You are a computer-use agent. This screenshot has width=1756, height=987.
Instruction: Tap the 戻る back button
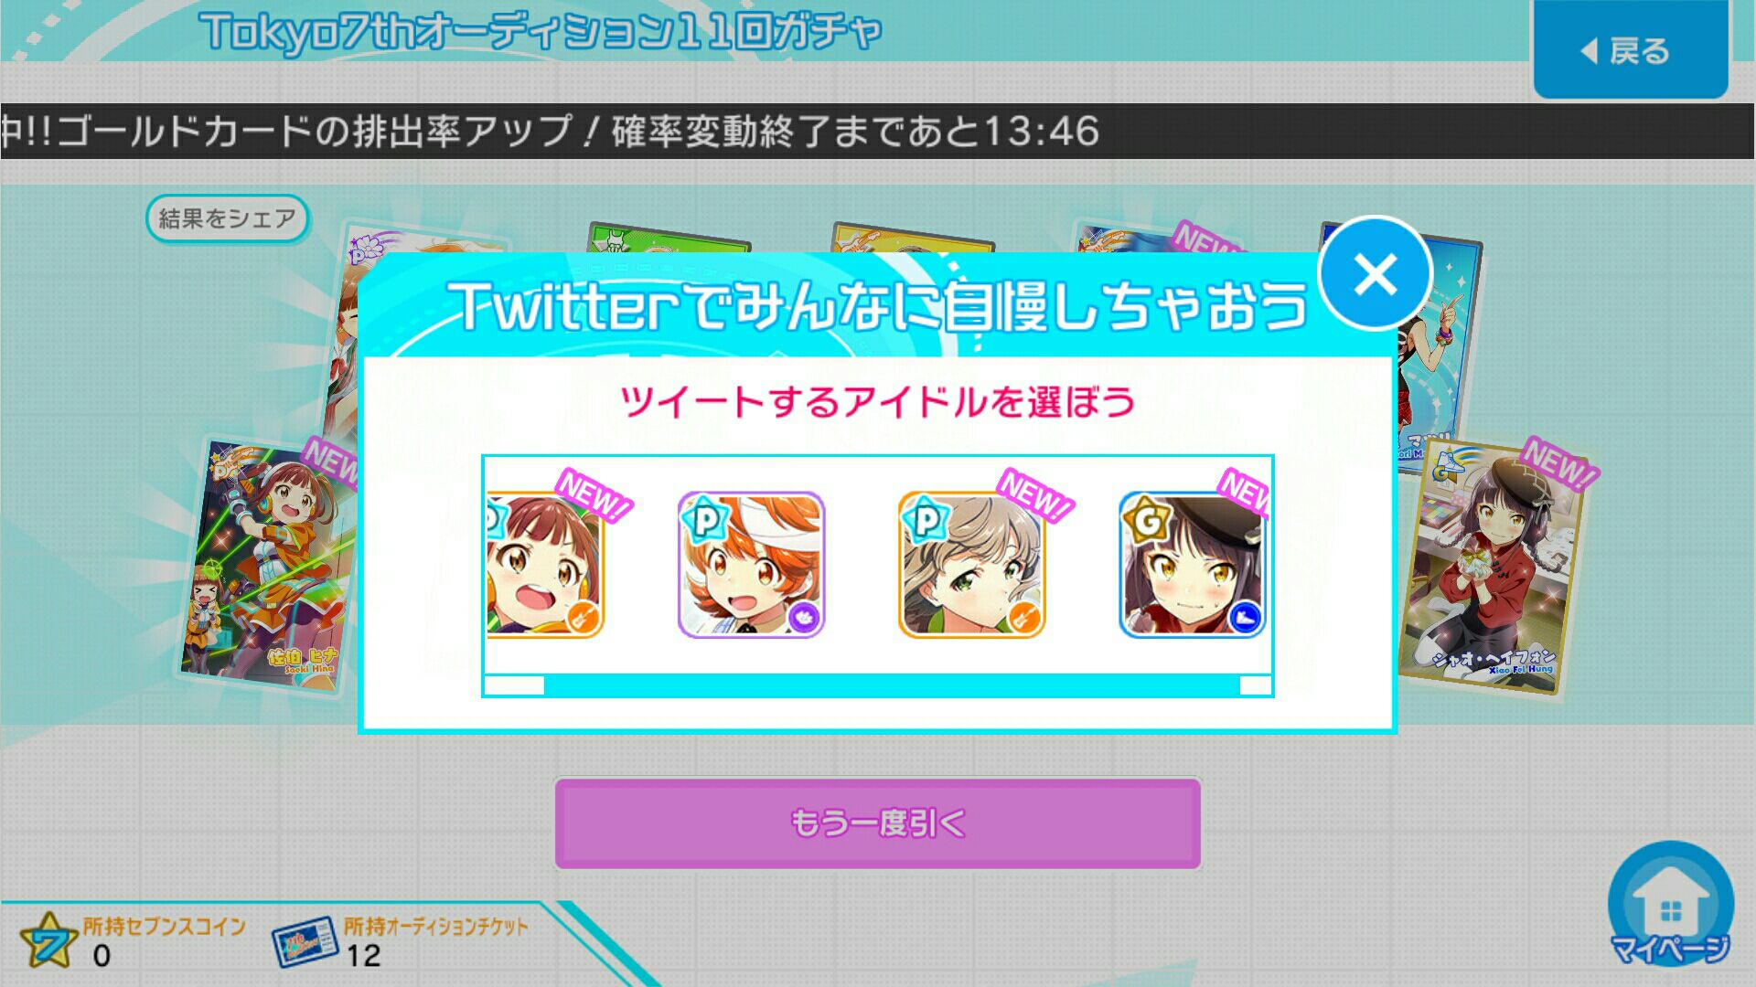coord(1631,49)
